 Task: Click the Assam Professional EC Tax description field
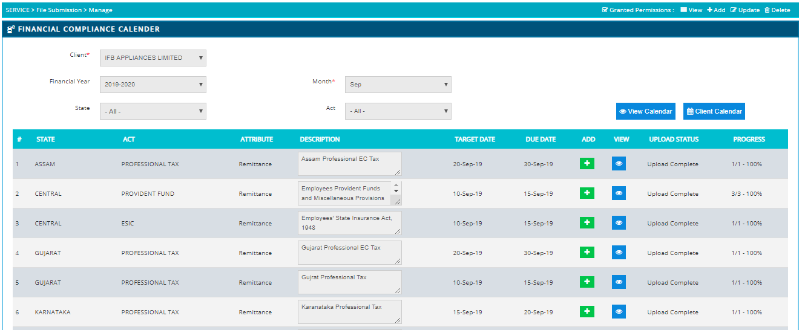coord(349,164)
